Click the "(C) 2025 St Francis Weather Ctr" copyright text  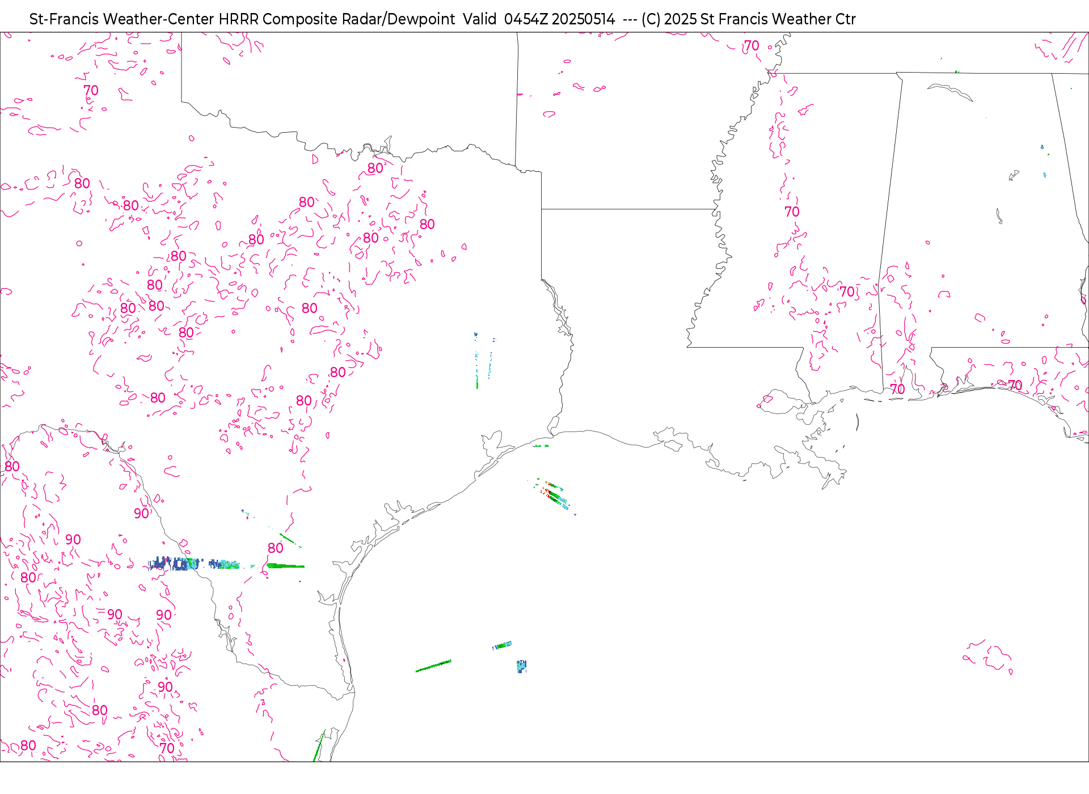coord(748,19)
